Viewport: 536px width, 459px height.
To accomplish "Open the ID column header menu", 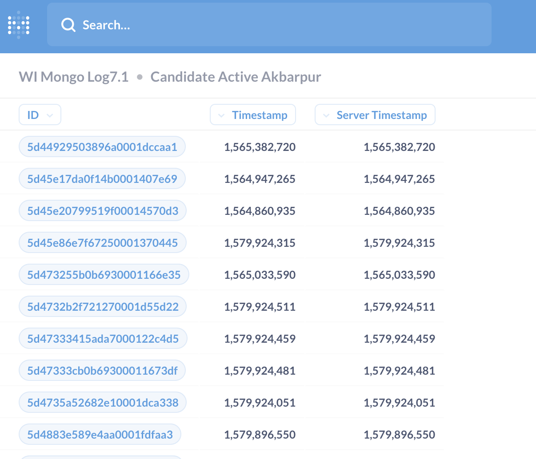I will (x=40, y=115).
